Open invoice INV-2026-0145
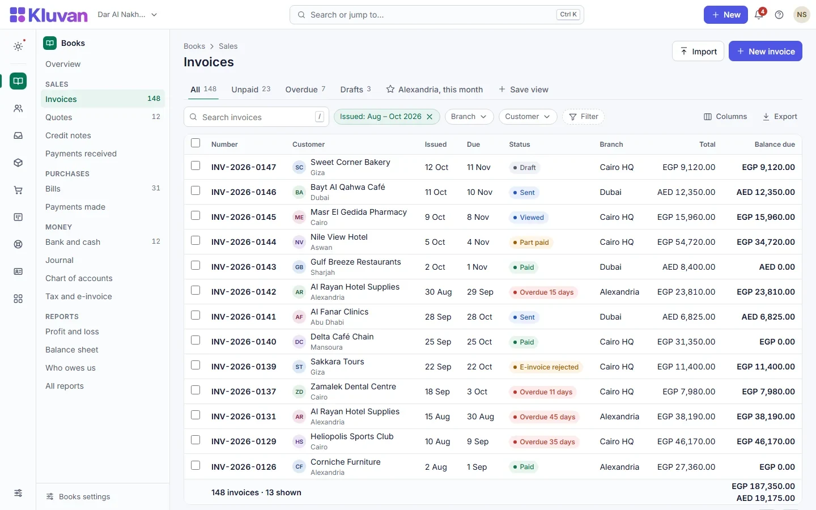816x510 pixels. (x=244, y=217)
